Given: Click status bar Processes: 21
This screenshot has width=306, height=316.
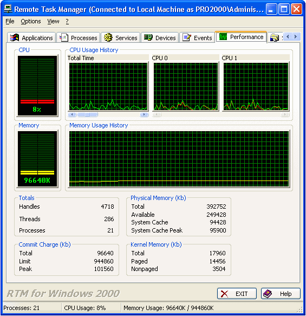Looking at the screenshot, I should [21, 308].
